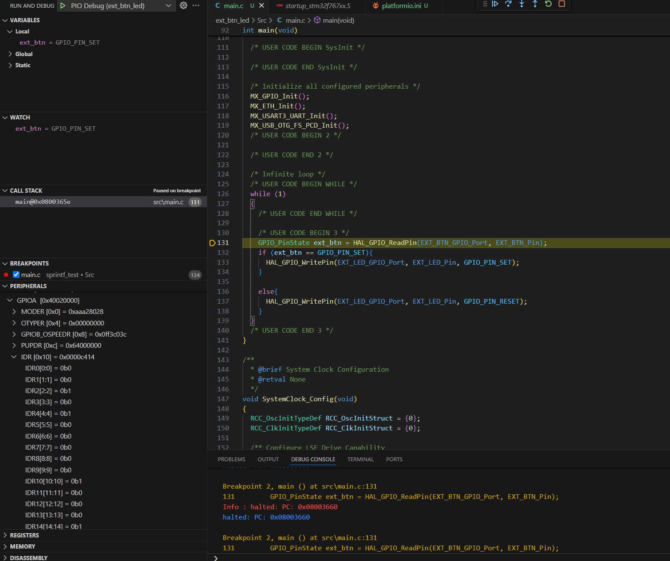
Task: Select the IDR10[10:10] = 0b1 field
Action: pyautogui.click(x=103, y=481)
